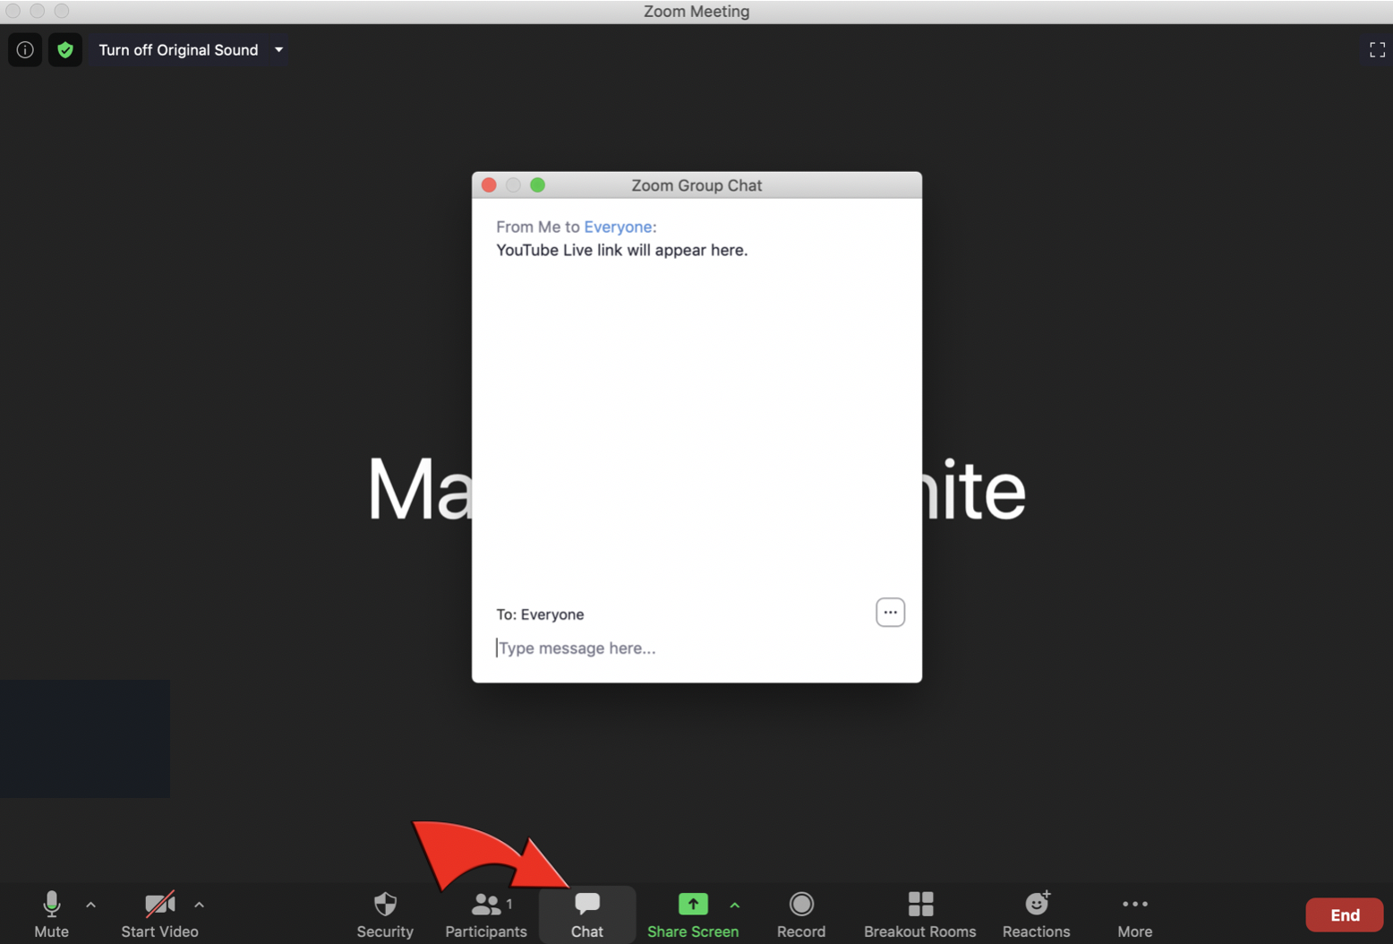The width and height of the screenshot is (1393, 944).
Task: Click the Everyone link in chat message
Action: [618, 227]
